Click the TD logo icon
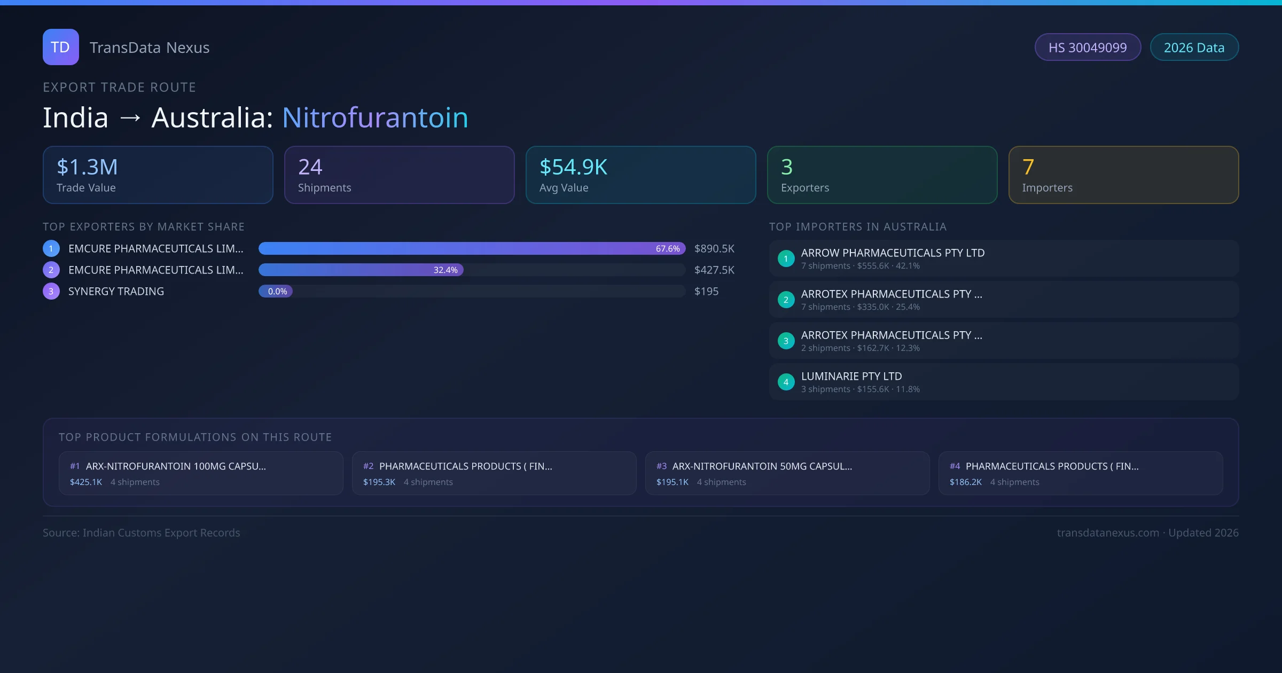The image size is (1282, 673). click(x=60, y=47)
